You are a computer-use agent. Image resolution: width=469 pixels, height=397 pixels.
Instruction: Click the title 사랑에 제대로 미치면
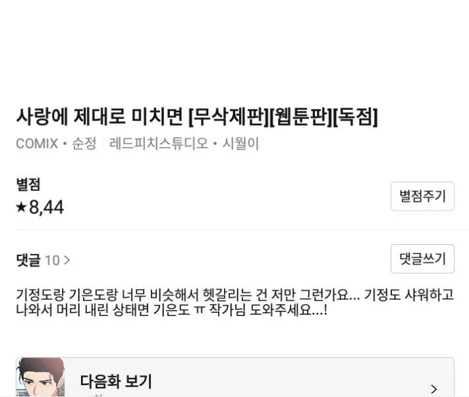click(x=99, y=117)
